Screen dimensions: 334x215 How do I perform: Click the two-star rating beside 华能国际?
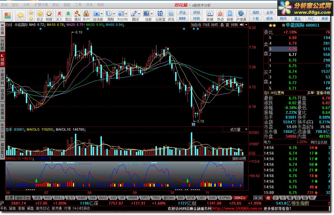click(x=272, y=25)
